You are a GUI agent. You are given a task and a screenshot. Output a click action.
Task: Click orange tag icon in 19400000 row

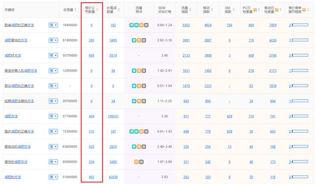tap(141, 25)
